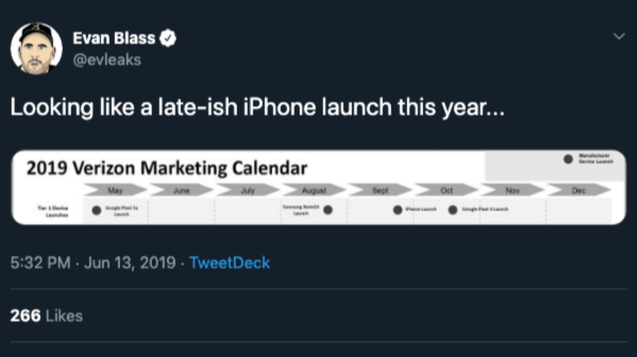Click the Manufacturer Device Launch legend dot
Screen dimensions: 637x357
[x=568, y=159]
